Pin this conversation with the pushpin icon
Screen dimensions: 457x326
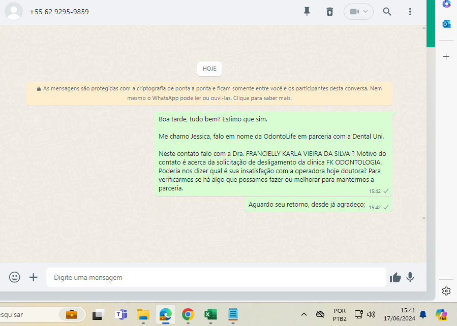pyautogui.click(x=307, y=12)
